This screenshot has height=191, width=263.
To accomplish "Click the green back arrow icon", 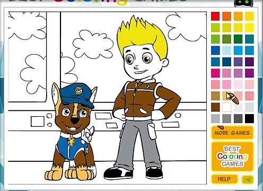I will [x=248, y=180].
